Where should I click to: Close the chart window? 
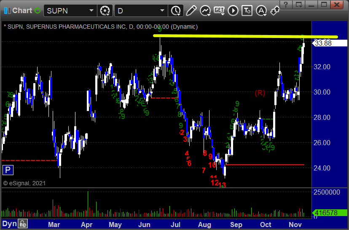pos(337,5)
